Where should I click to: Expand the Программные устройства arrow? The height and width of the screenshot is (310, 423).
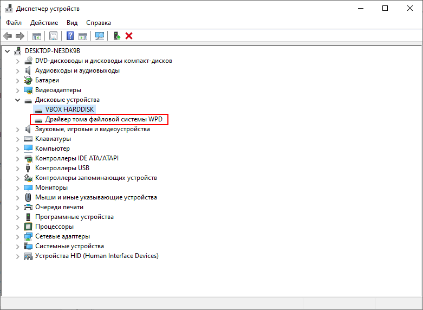coord(18,217)
